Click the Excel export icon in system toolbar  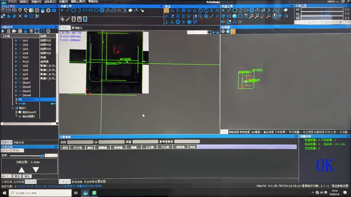point(31,10)
